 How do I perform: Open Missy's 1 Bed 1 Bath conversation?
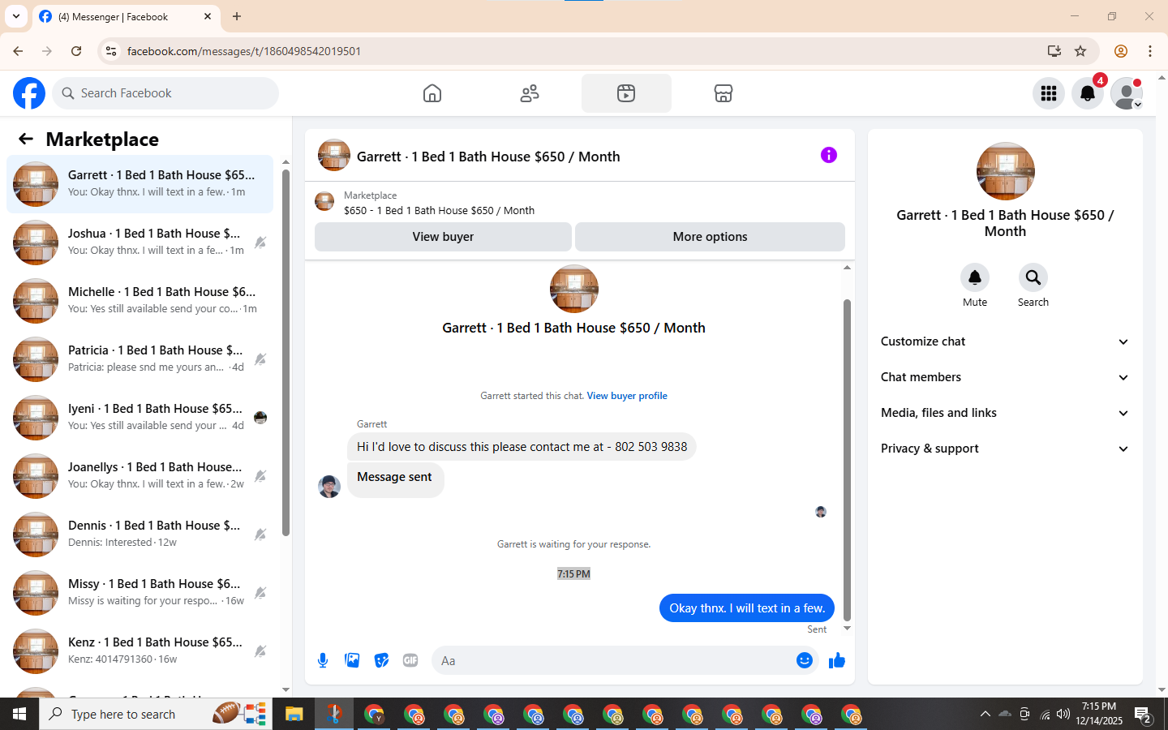click(140, 593)
